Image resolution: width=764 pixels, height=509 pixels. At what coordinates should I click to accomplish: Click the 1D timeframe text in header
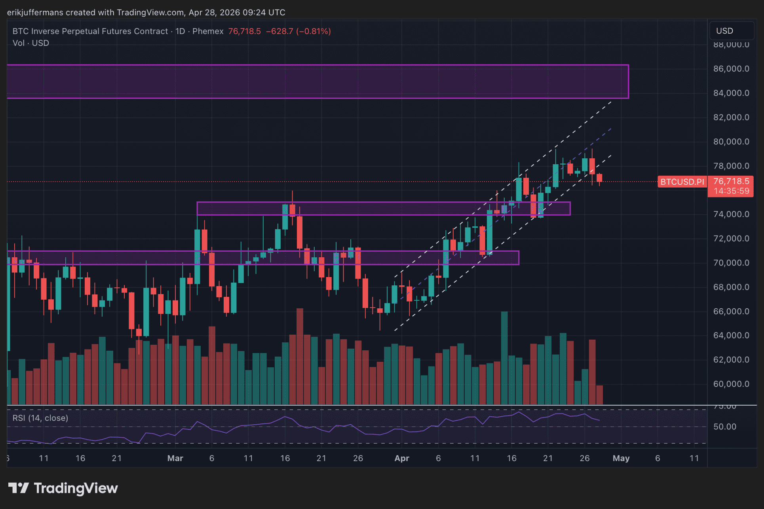coord(180,31)
